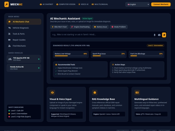This screenshot has width=175, height=131.
Task: Open the Multilingual nav item
Action: (x=100, y=4)
